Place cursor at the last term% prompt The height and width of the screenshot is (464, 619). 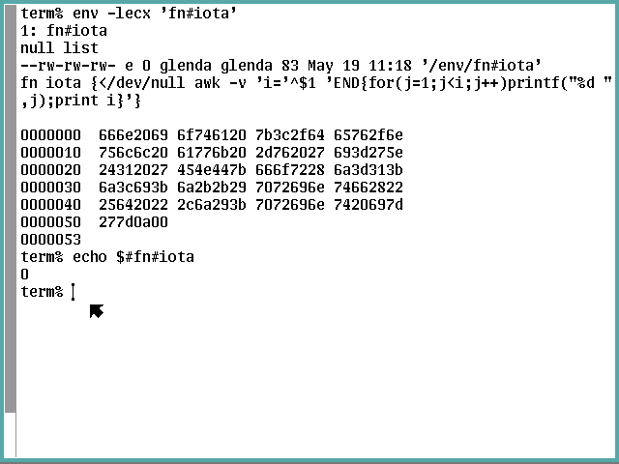tap(73, 292)
